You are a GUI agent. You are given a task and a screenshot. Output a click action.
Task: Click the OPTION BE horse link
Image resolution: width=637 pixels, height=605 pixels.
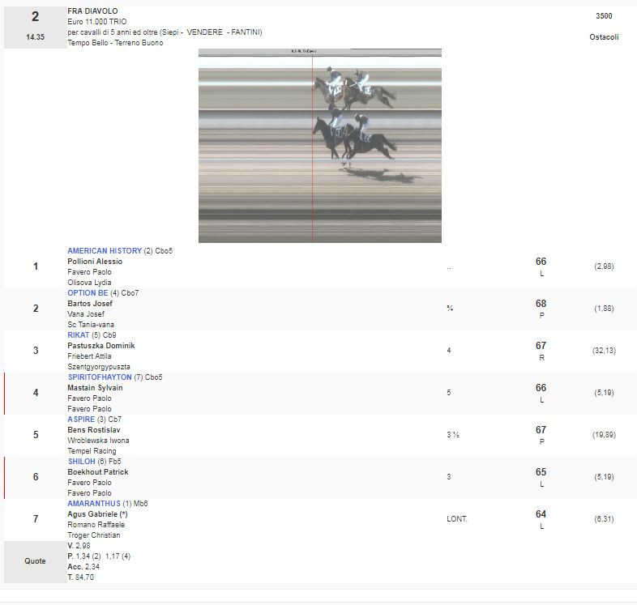coord(88,293)
